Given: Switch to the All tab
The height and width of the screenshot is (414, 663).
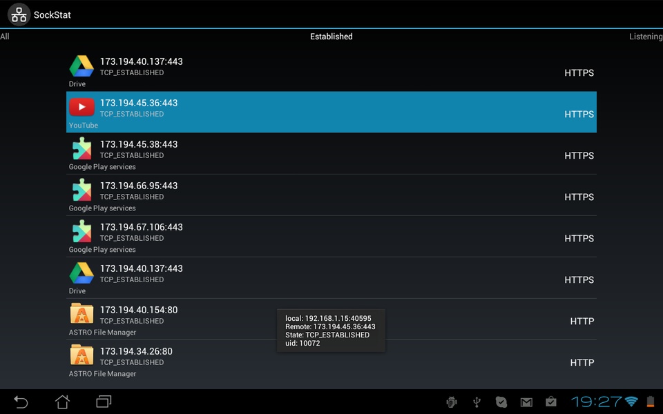Looking at the screenshot, I should pyautogui.click(x=5, y=37).
